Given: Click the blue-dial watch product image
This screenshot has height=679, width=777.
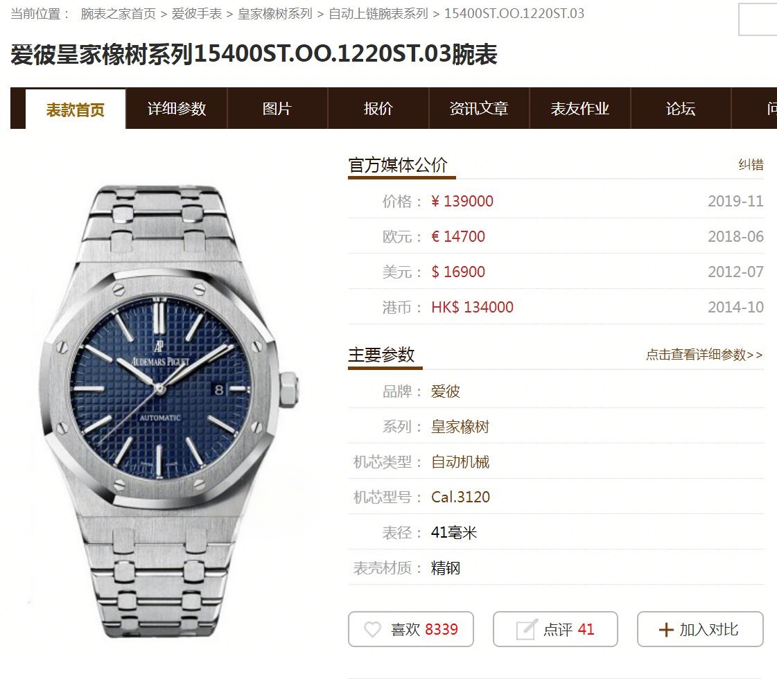Looking at the screenshot, I should (168, 410).
